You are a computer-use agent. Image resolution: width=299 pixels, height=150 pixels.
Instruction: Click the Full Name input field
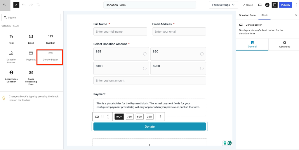click(x=120, y=31)
